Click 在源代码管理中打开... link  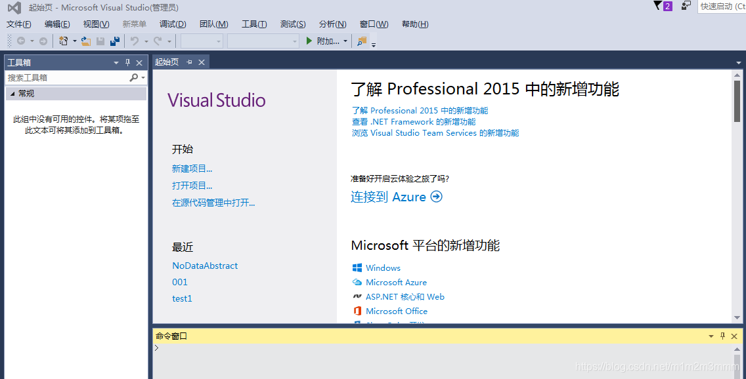tap(213, 203)
